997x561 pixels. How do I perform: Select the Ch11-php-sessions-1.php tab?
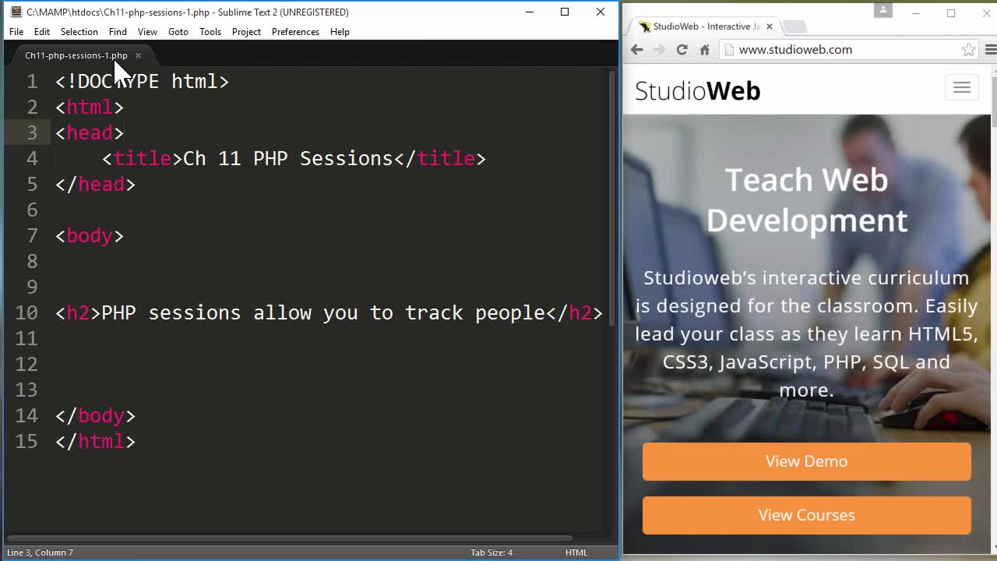(x=76, y=55)
